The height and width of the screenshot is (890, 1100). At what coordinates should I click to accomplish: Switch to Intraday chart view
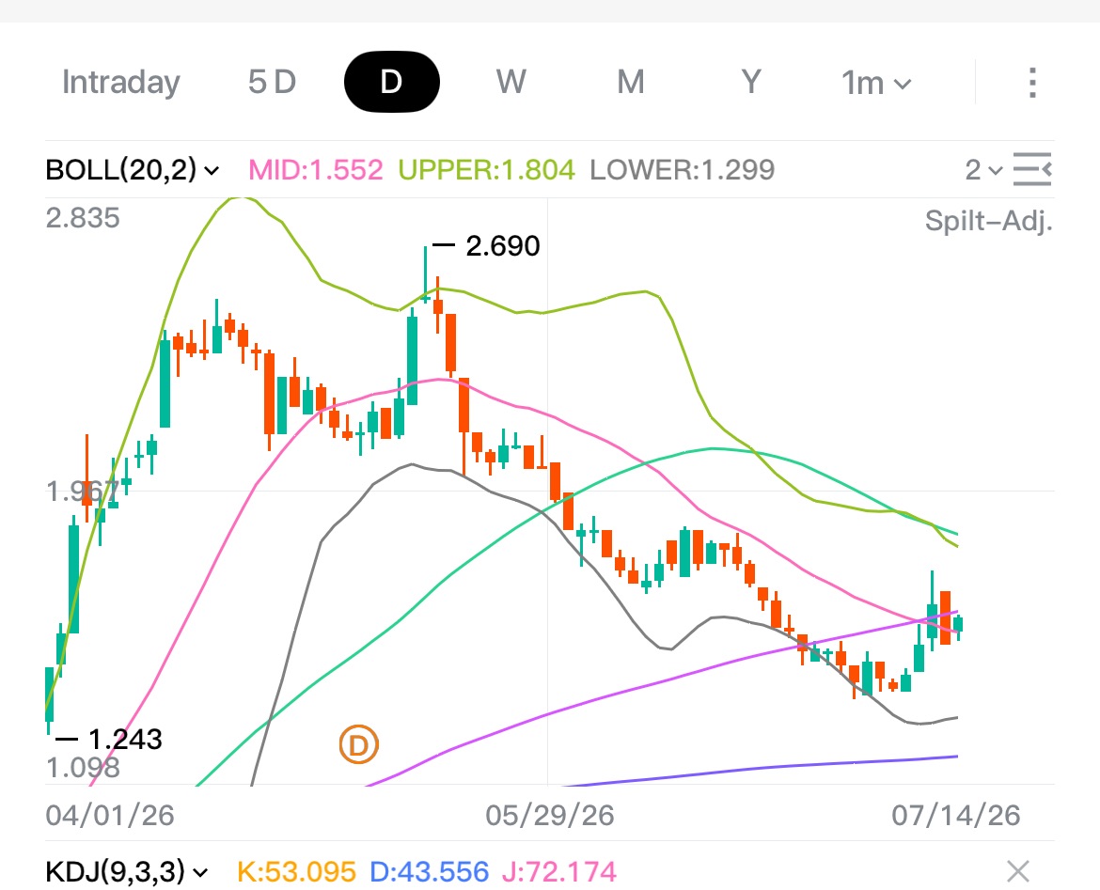tap(121, 82)
